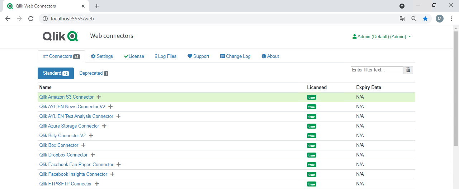Click the Licensed column header
The height and width of the screenshot is (189, 459).
pos(317,88)
